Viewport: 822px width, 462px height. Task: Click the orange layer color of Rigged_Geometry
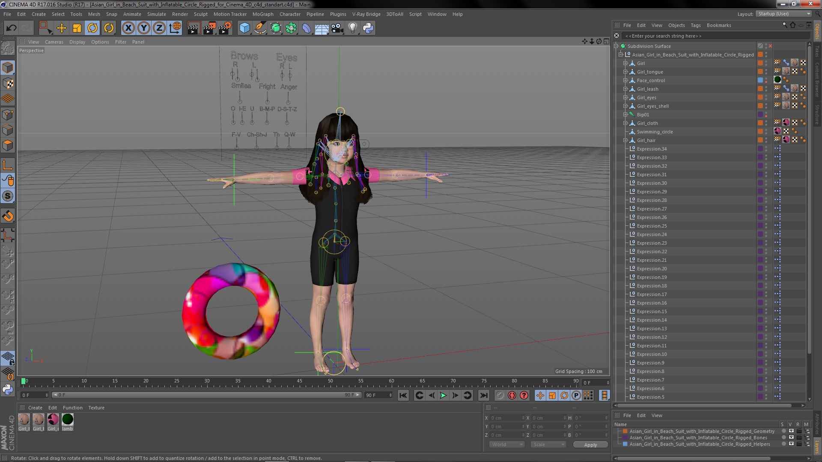coord(625,431)
